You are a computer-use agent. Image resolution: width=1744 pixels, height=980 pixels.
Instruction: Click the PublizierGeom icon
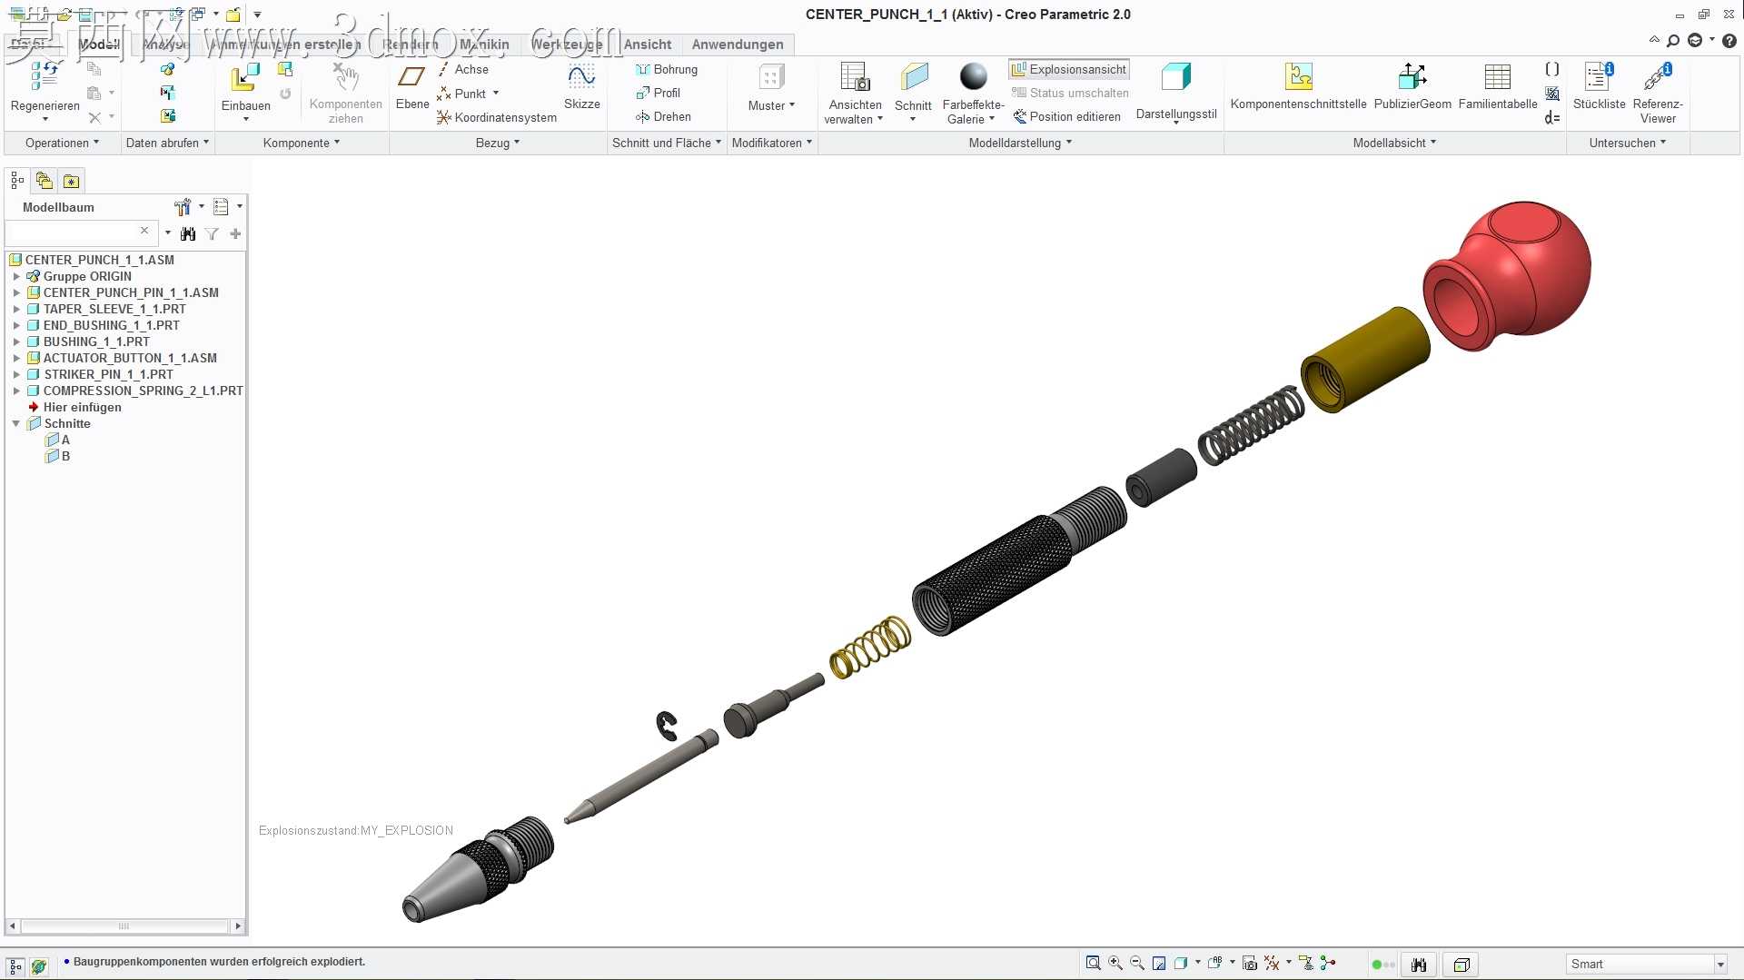pos(1412,77)
